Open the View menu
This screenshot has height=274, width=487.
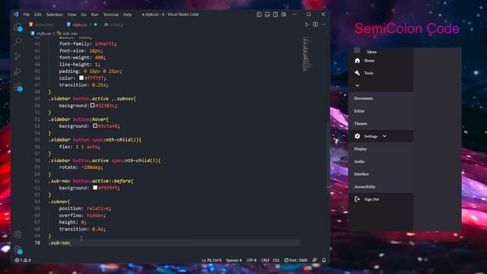(72, 14)
